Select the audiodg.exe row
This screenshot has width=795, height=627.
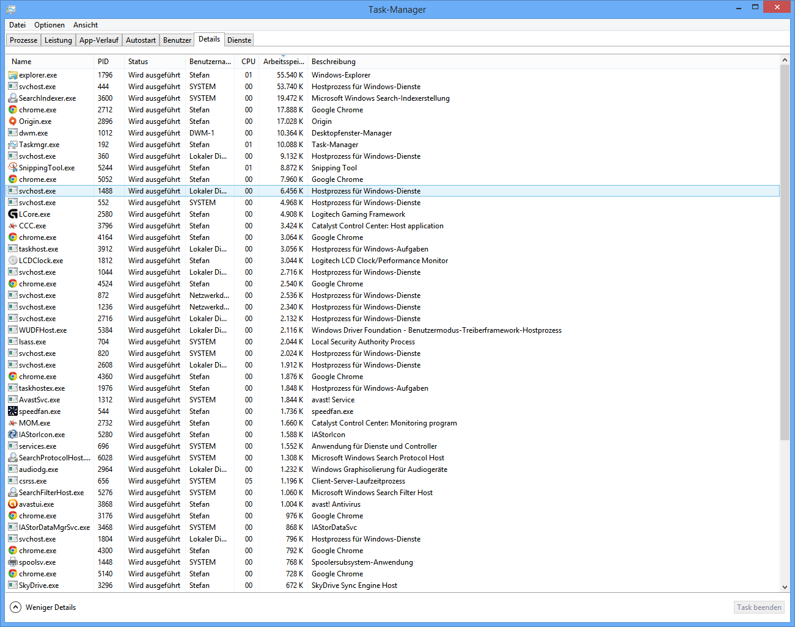pos(393,469)
